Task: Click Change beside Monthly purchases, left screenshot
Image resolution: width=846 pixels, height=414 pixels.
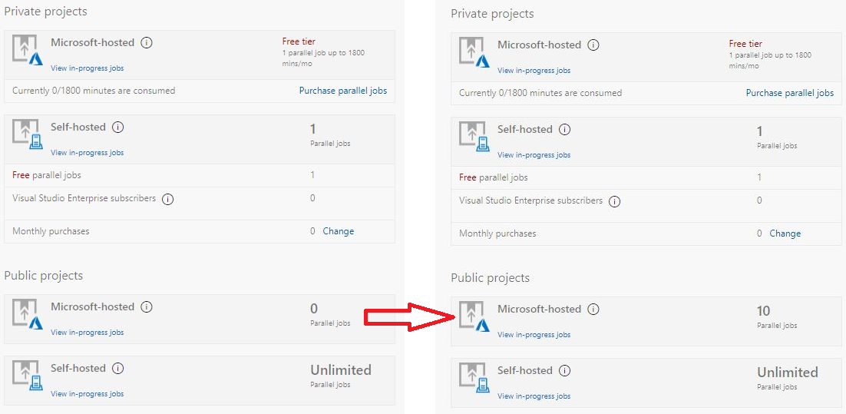Action: click(x=339, y=231)
